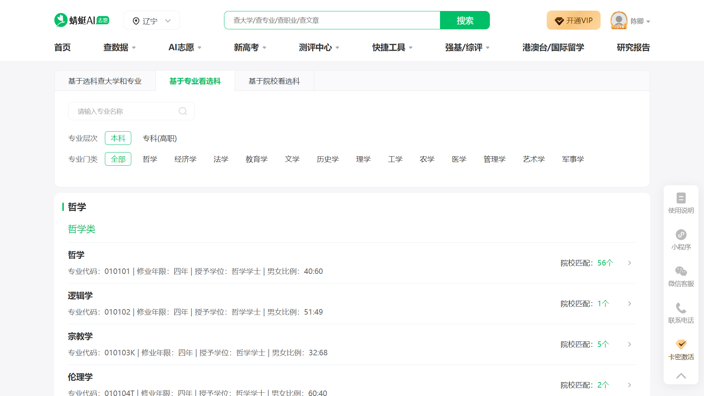The width and height of the screenshot is (704, 396).
Task: Type in the 请输入专业名称 search field
Action: click(125, 111)
